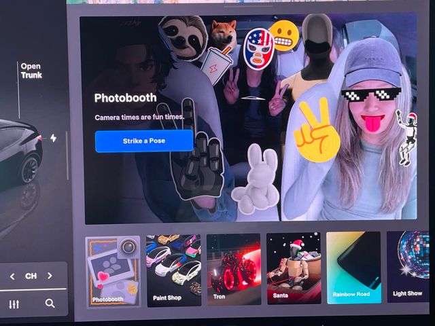
Task: Open the Santa mode tile
Action: (293, 269)
